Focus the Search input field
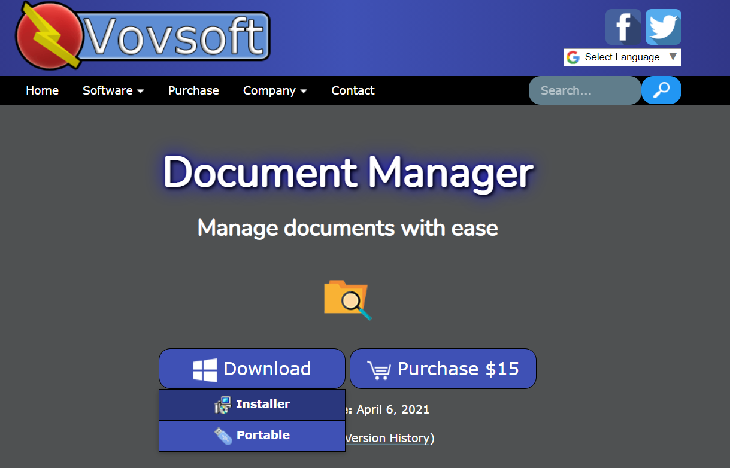The height and width of the screenshot is (468, 730). pos(584,90)
